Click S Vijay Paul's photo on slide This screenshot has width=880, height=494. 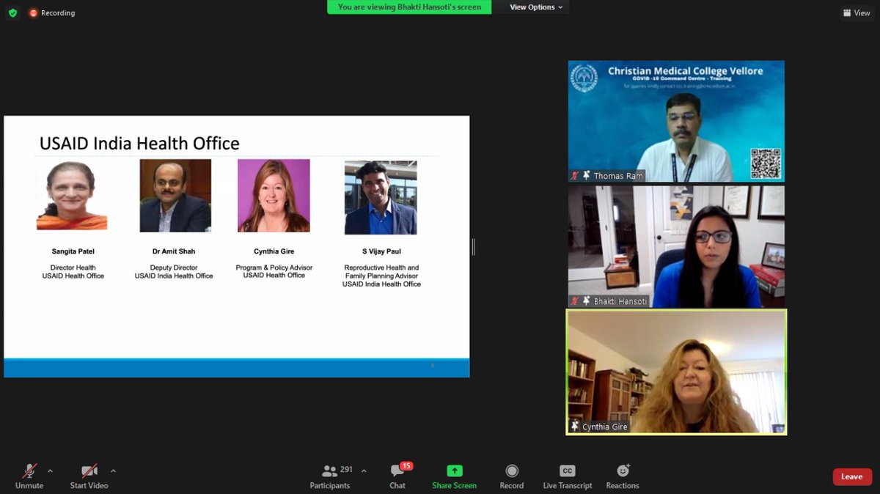381,197
